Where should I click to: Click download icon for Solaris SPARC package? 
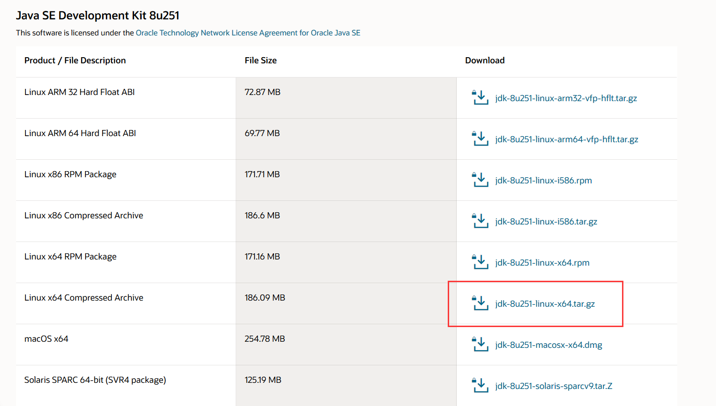[480, 386]
